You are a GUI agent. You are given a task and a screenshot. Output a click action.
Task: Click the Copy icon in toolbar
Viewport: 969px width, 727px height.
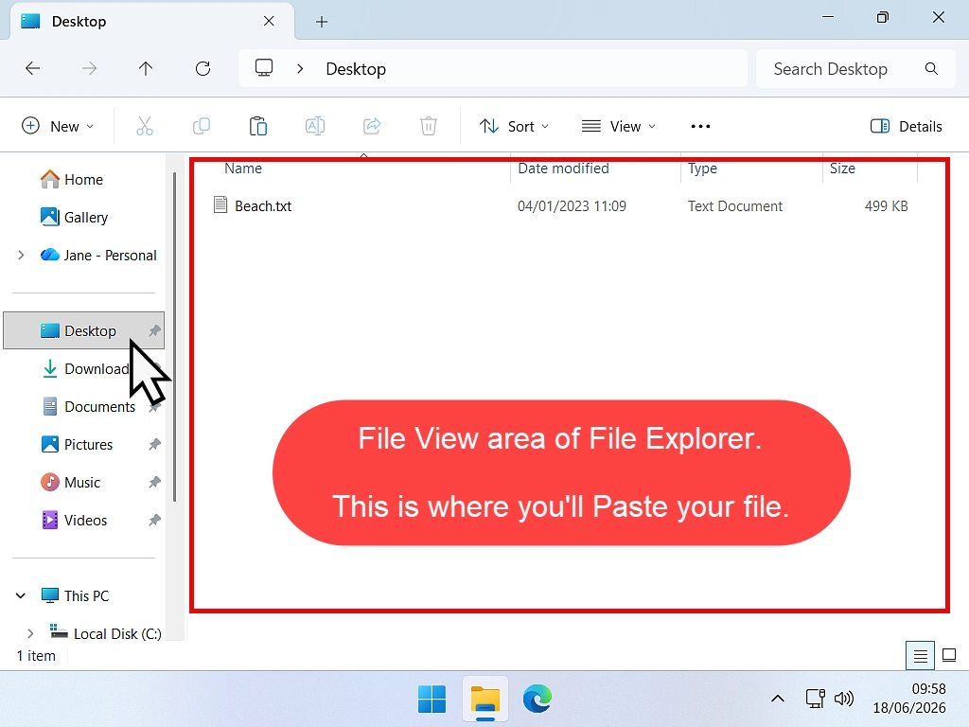(x=202, y=126)
